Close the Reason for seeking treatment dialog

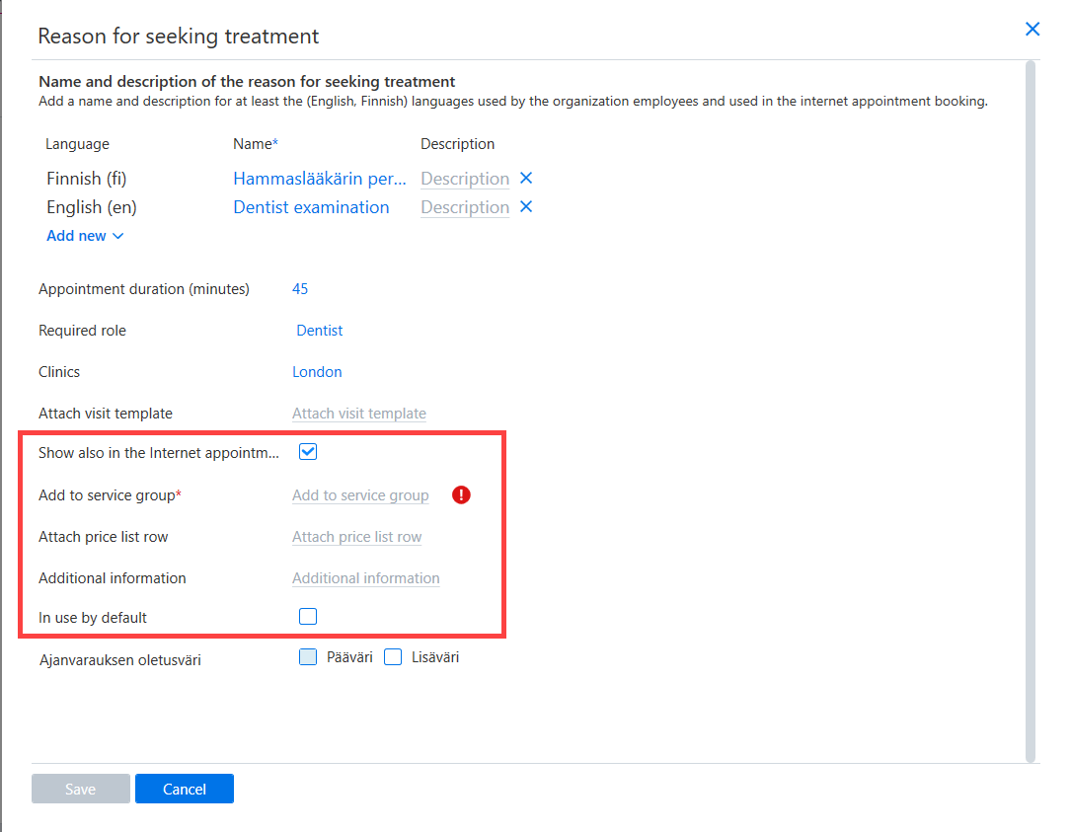(x=1032, y=29)
